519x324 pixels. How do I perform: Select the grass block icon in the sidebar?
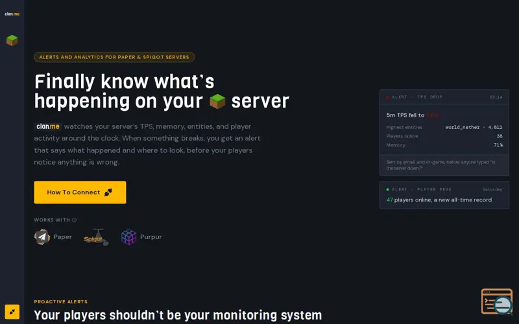pos(12,40)
